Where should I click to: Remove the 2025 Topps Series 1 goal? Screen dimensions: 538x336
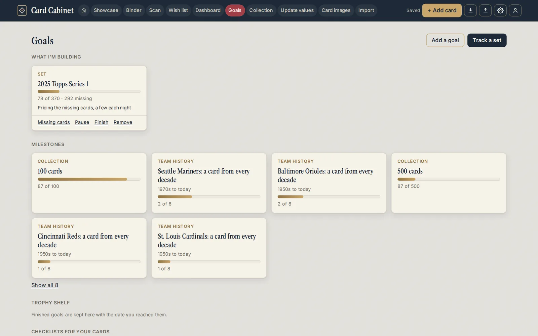click(x=123, y=122)
